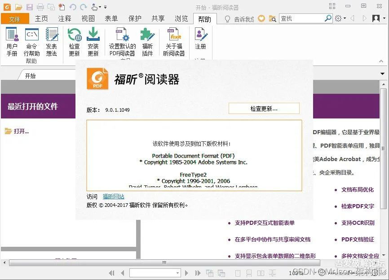Click the vertical scrollbar up arrow

coord(383,84)
